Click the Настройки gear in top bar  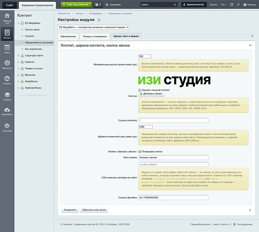[113, 5]
